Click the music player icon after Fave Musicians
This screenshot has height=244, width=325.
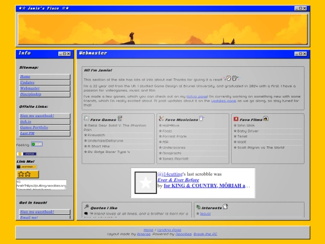(201, 119)
